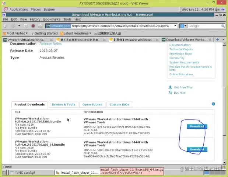Select the Open Source tab
Image resolution: width=228 pixels, height=177 pixels.
(92, 104)
